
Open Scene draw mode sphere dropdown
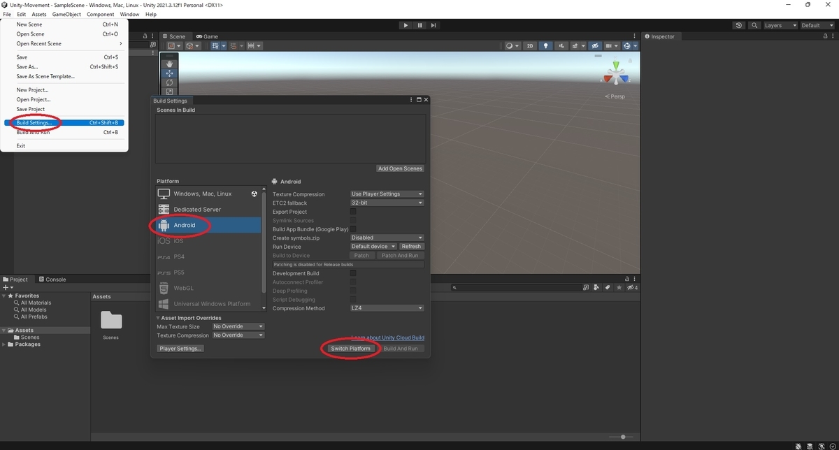tap(512, 46)
